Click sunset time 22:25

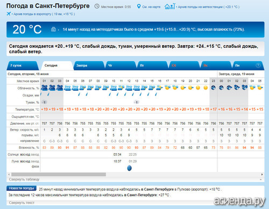click(133, 154)
